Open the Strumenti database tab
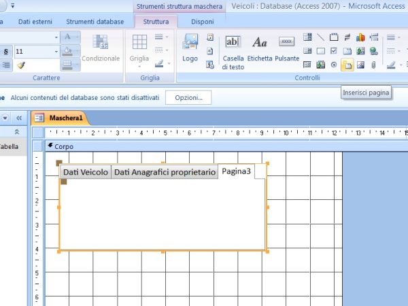The image size is (408, 306). coord(95,22)
